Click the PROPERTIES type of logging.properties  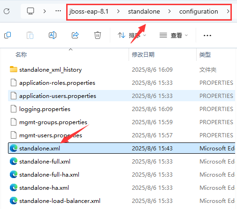(x=216, y=109)
